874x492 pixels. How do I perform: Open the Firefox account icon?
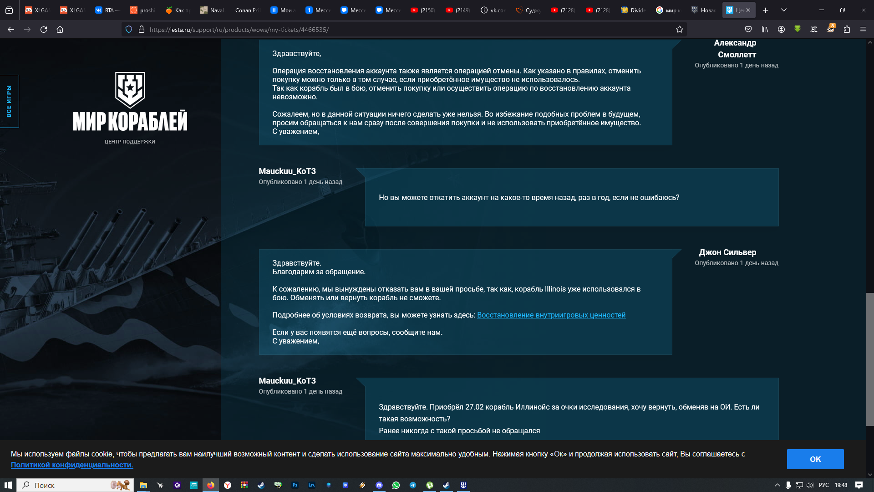click(781, 30)
